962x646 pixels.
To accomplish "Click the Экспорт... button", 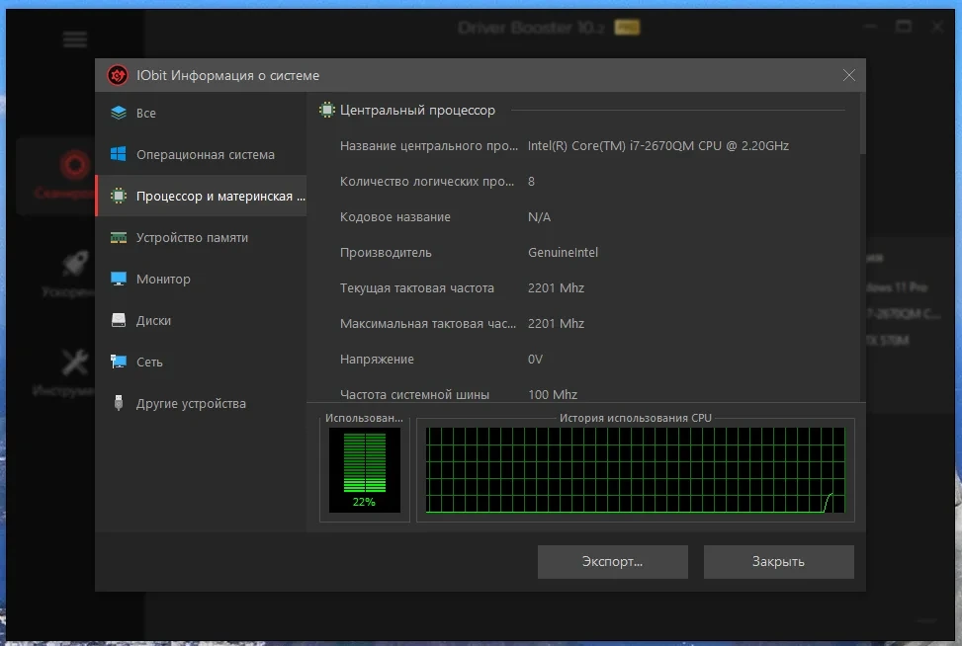I will [612, 561].
